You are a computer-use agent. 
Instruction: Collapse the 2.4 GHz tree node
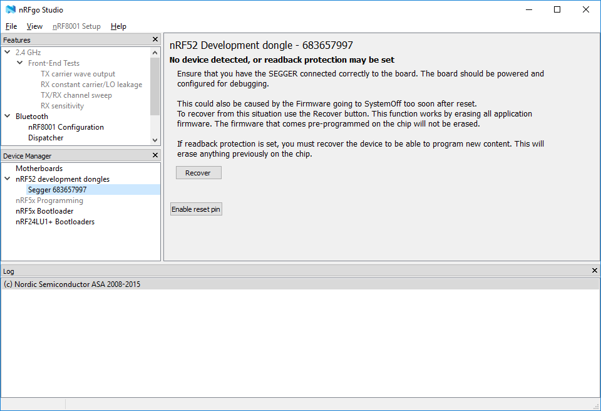coord(8,52)
